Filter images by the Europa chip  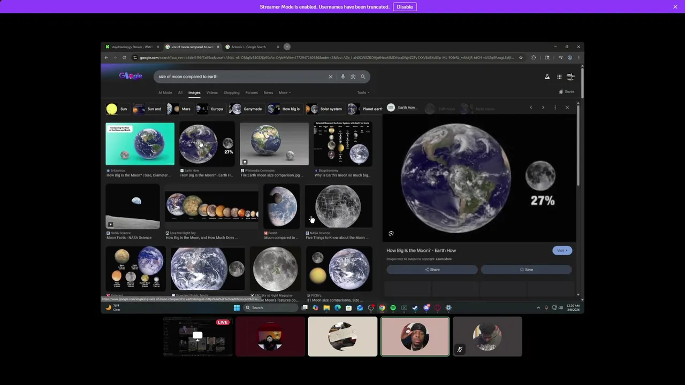(x=210, y=109)
